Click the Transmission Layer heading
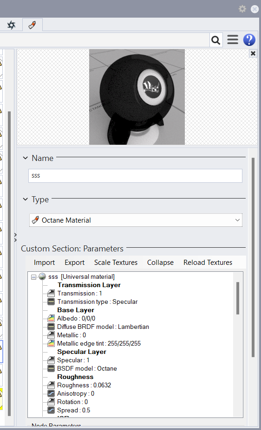The image size is (261, 430). pos(89,285)
